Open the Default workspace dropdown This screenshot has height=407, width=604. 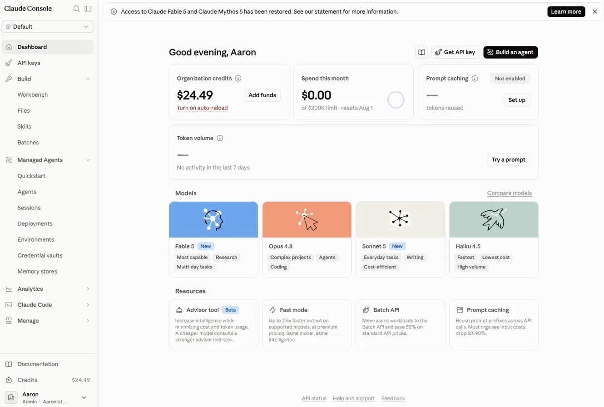[x=48, y=27]
